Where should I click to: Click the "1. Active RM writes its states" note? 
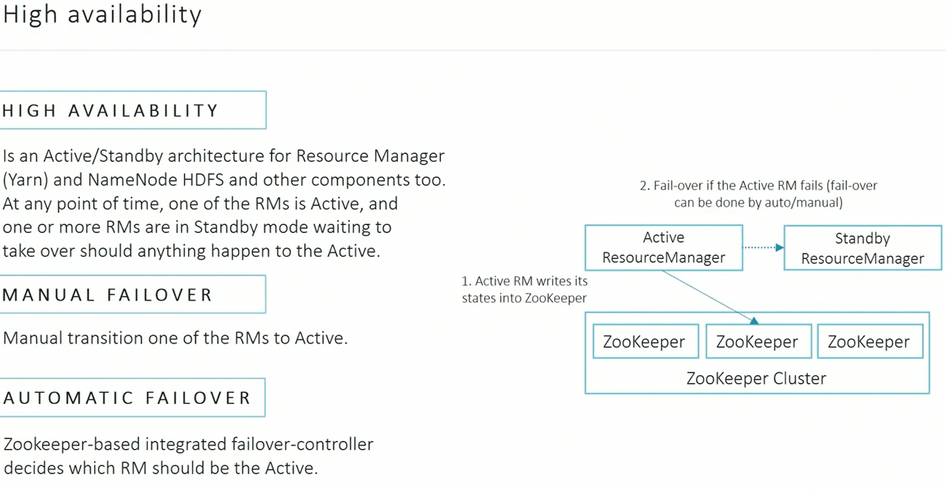[525, 290]
